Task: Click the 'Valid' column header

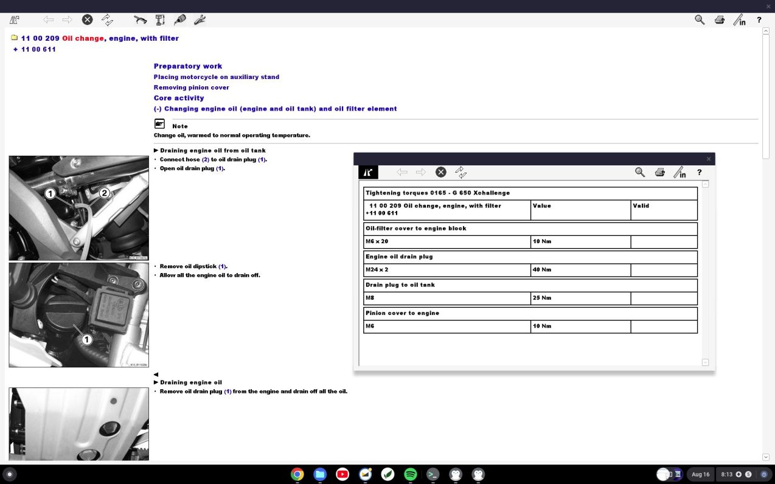Action: coord(664,210)
